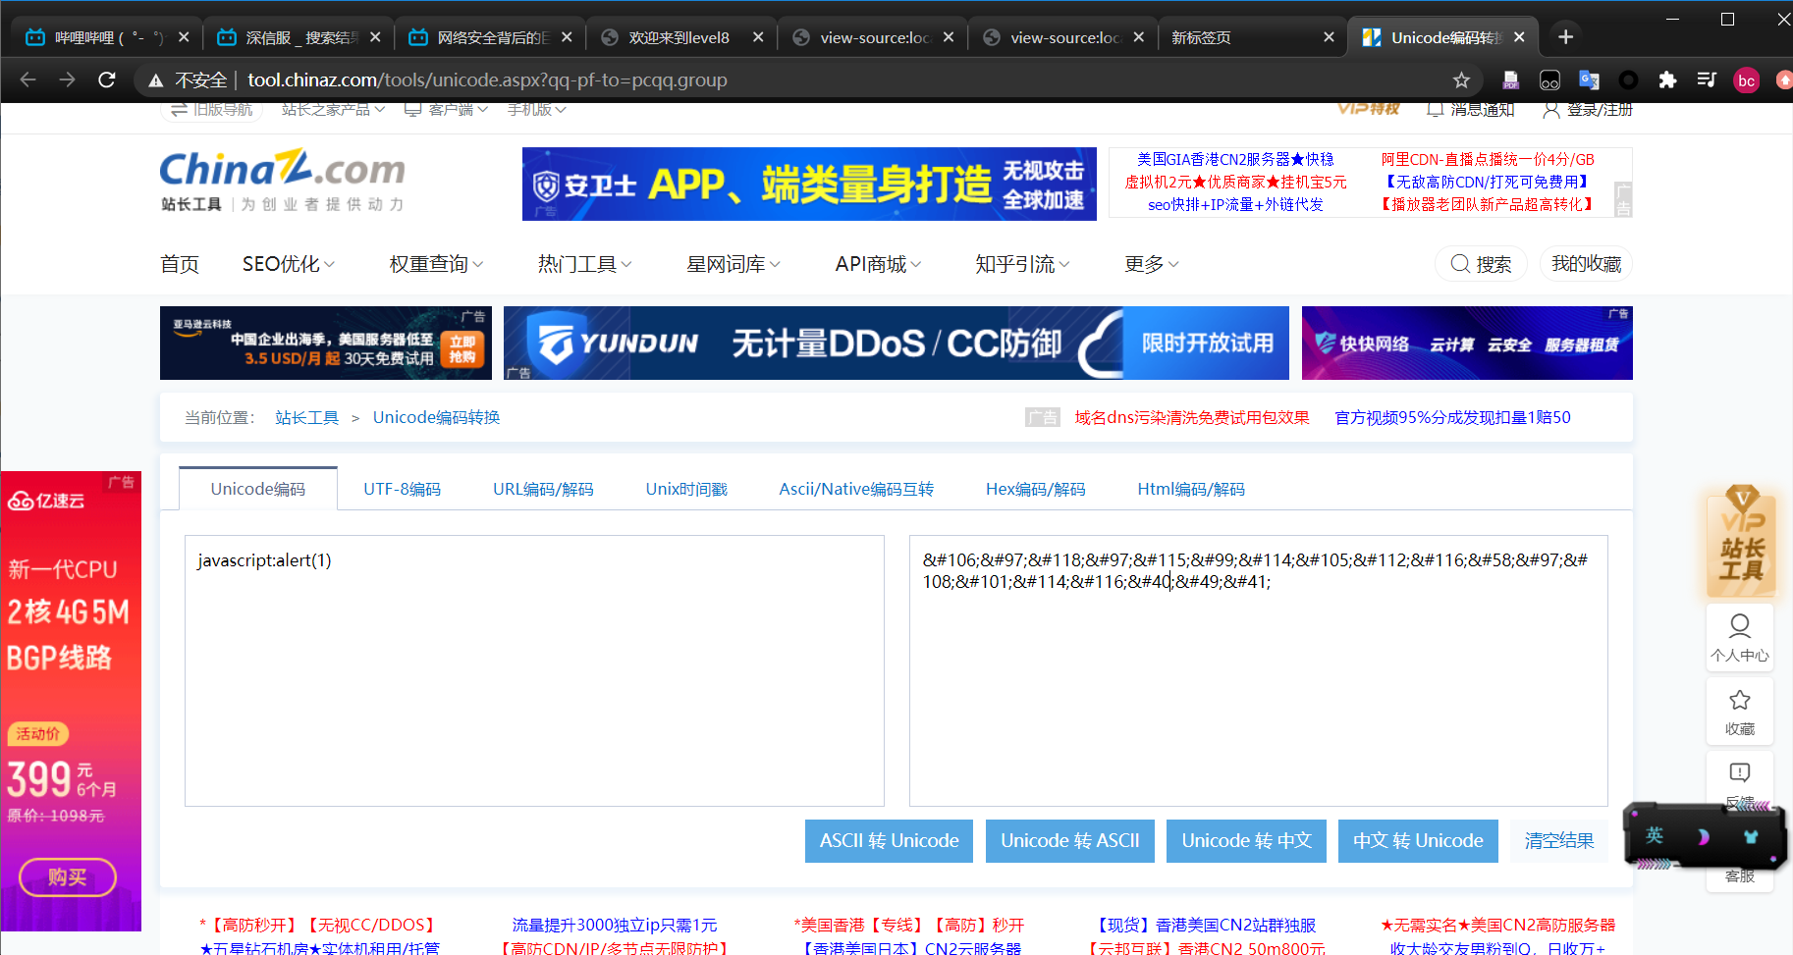The image size is (1793, 955).
Task: Click the browser address bar URL
Action: 487,80
